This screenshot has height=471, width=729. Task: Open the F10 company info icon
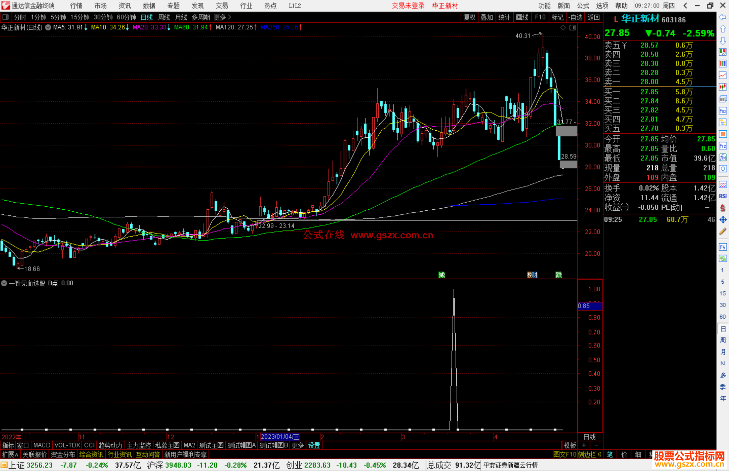[723, 111]
